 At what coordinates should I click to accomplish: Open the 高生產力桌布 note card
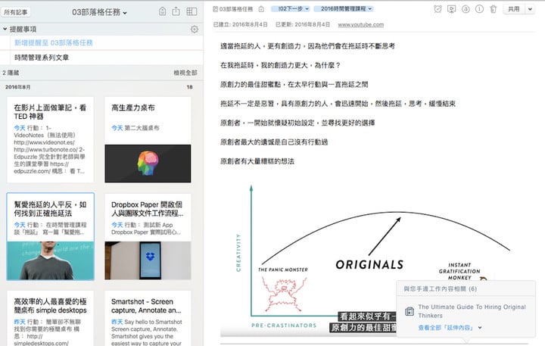click(x=148, y=140)
